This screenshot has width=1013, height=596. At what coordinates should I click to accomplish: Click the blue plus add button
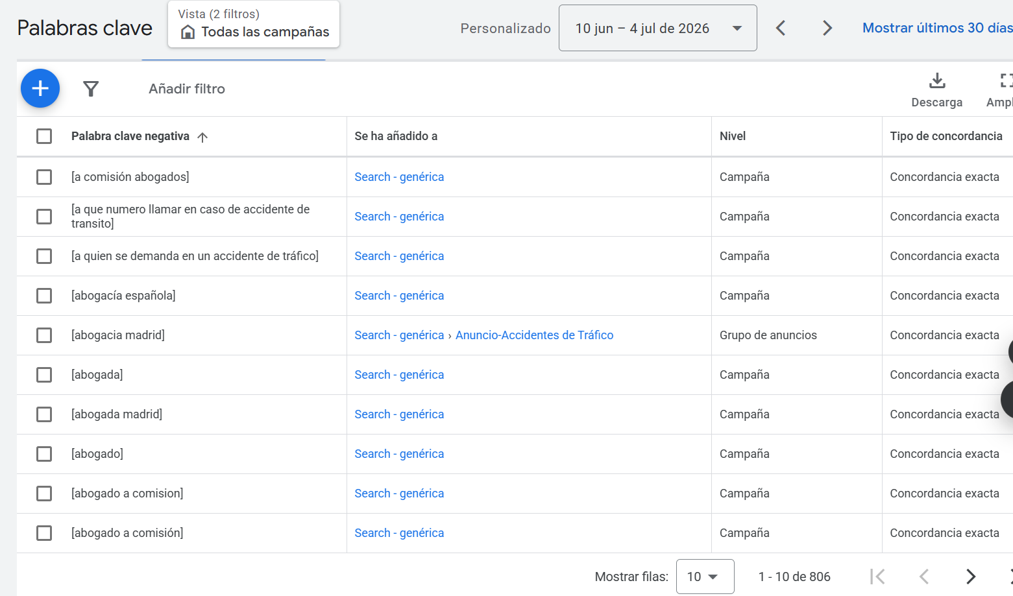pyautogui.click(x=40, y=88)
